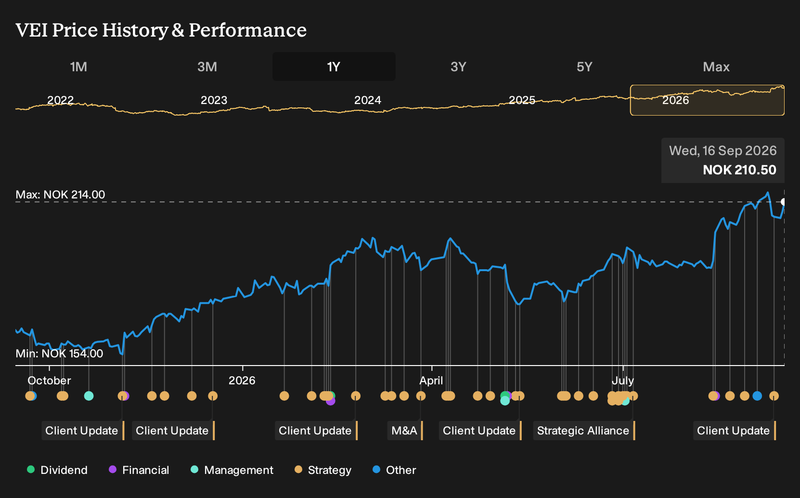Click the highlighted 2026 range selector in overview

[x=707, y=100]
